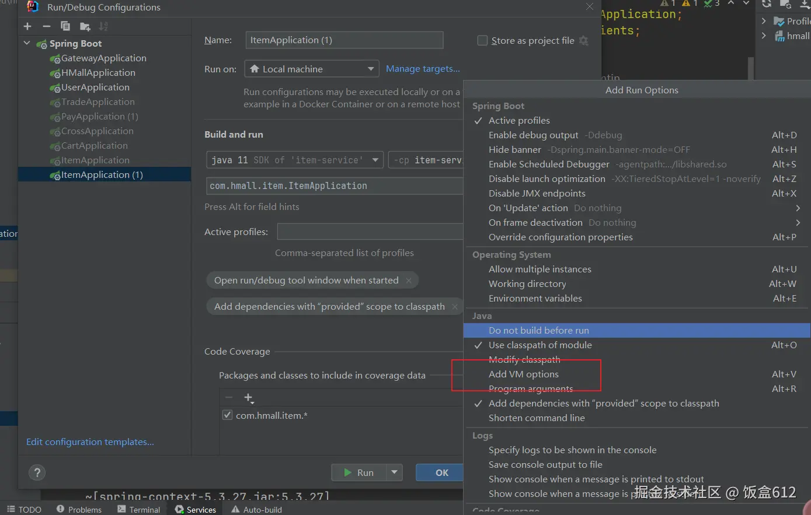Click the IntelliJ logo in dialog title

tap(33, 7)
